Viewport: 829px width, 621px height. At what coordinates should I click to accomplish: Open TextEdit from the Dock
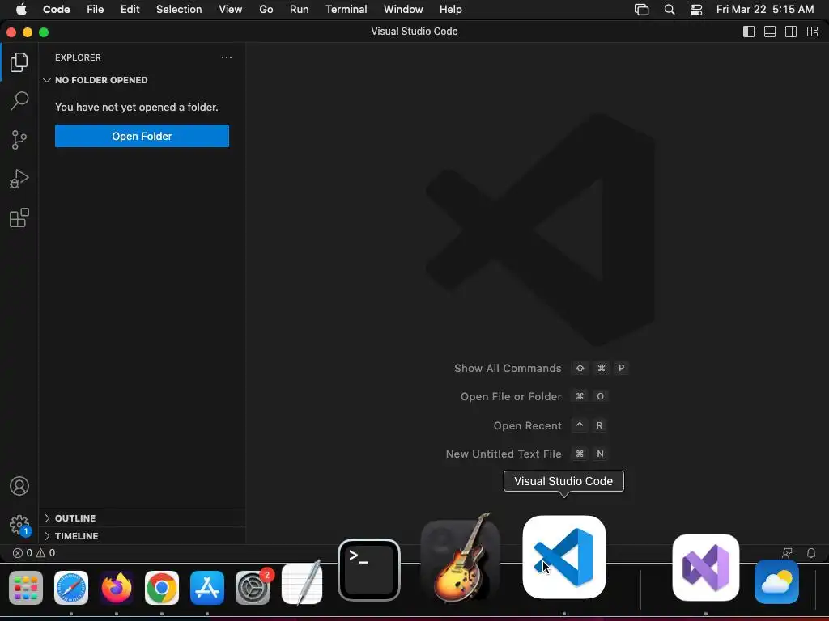pos(302,582)
